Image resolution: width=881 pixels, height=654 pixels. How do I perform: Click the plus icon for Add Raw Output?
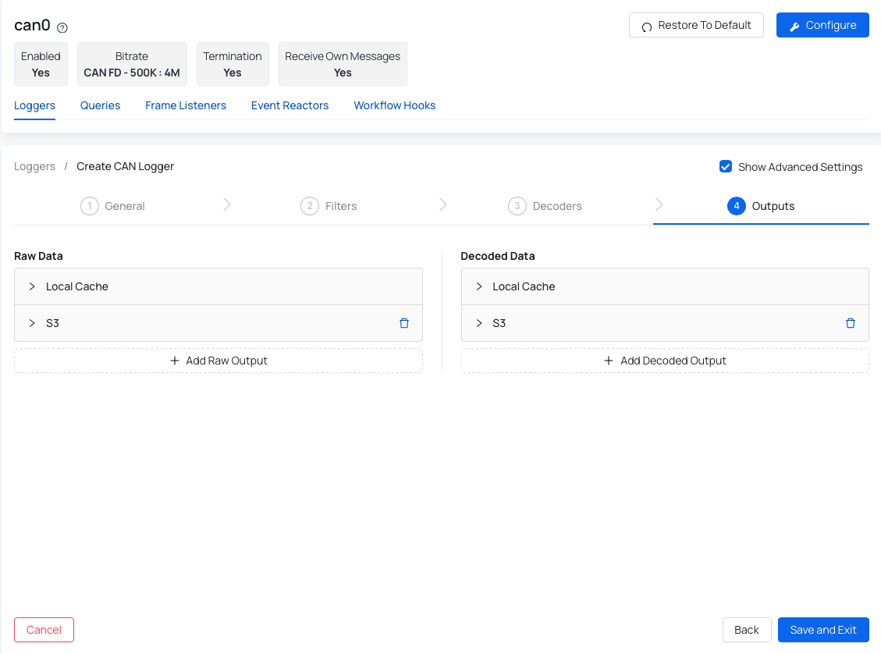[175, 361]
